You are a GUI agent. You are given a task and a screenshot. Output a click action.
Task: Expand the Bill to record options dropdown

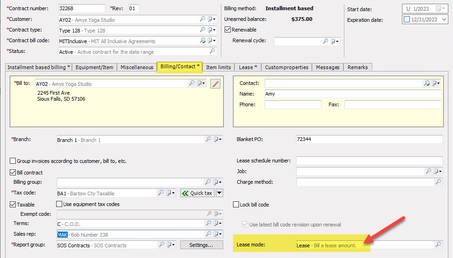click(201, 83)
